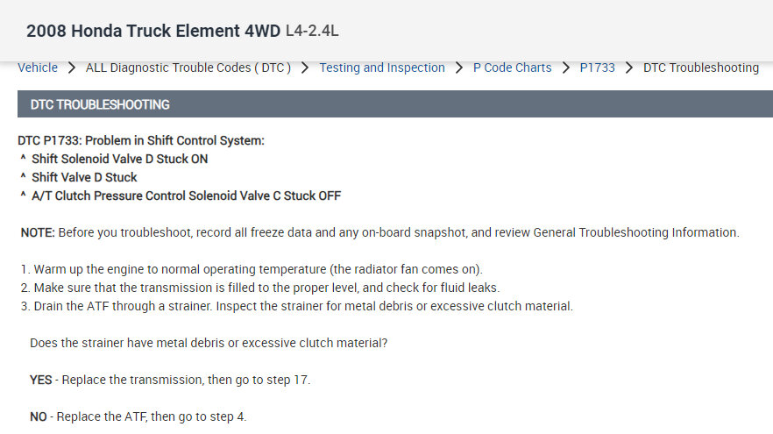Click the chevron before DTC Troubleshooting breadcrumb
The image size is (773, 434).
628,68
